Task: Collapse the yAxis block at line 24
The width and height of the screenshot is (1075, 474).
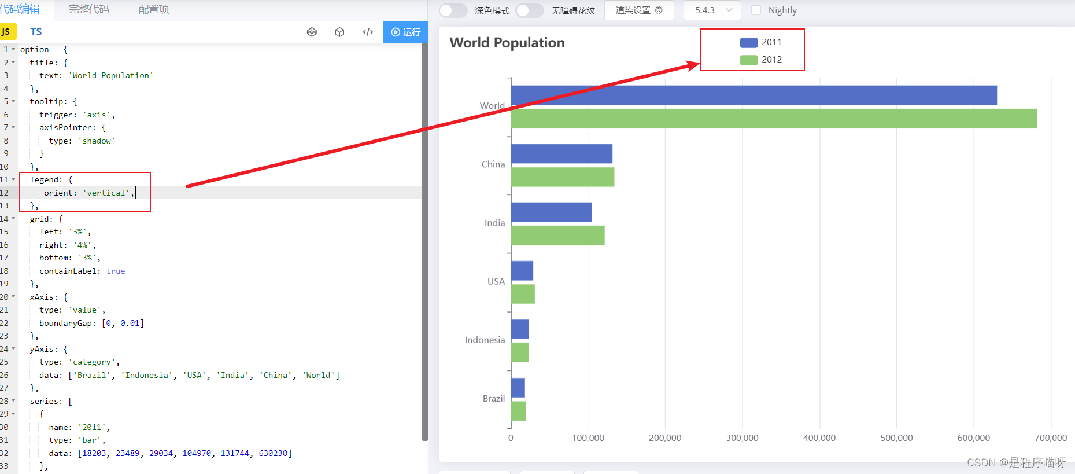Action: (13, 349)
